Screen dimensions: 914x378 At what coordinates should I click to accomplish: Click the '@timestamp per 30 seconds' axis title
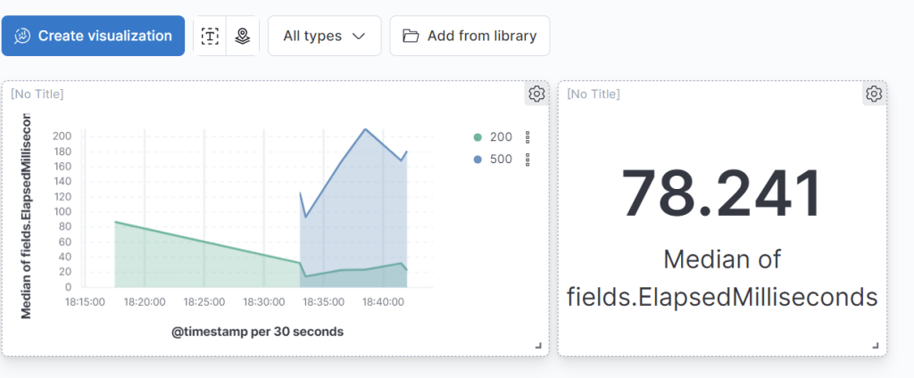(x=258, y=331)
